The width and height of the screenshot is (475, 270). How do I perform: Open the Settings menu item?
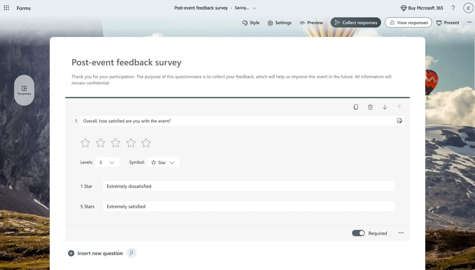[x=279, y=22]
